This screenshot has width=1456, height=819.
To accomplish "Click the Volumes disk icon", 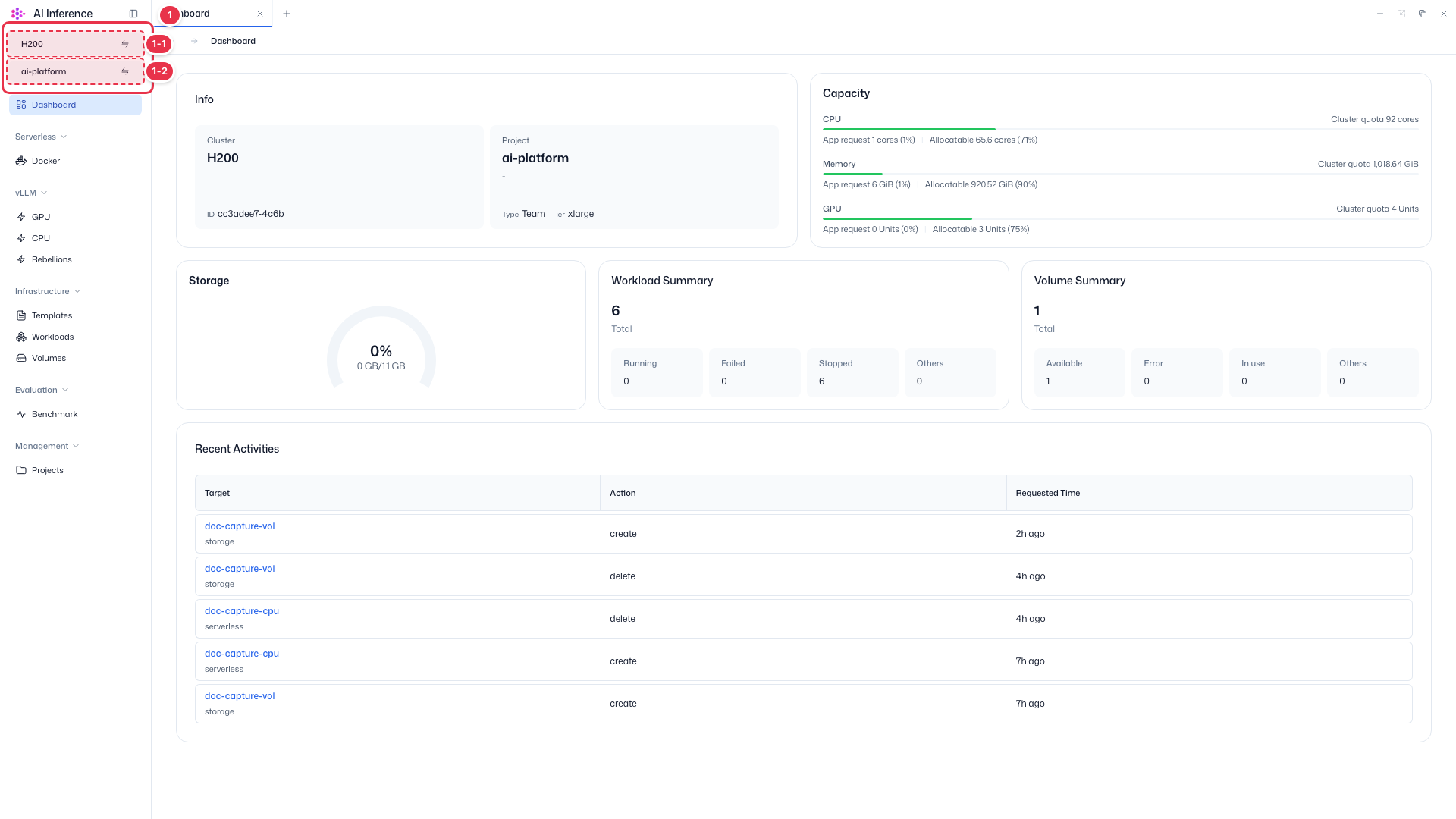I will (x=21, y=358).
